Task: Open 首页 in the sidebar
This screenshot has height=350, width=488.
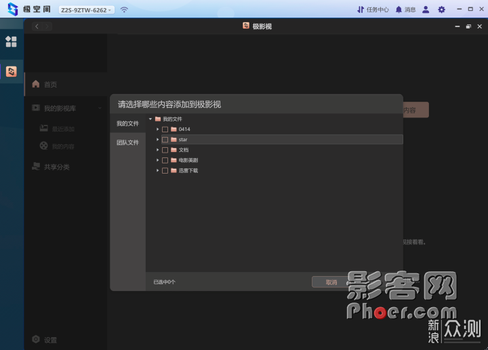Action: click(x=66, y=84)
